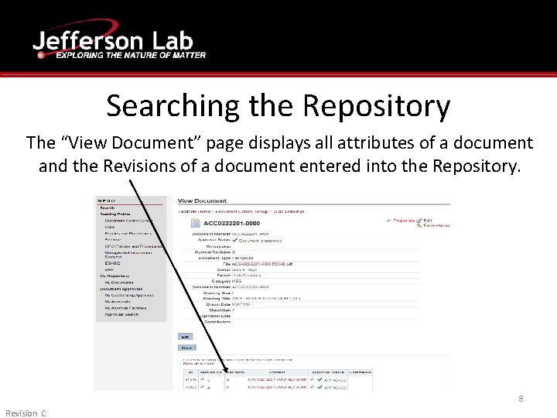The image size is (557, 418).
Task: Click the Edit link at top right
Action: pos(428,221)
